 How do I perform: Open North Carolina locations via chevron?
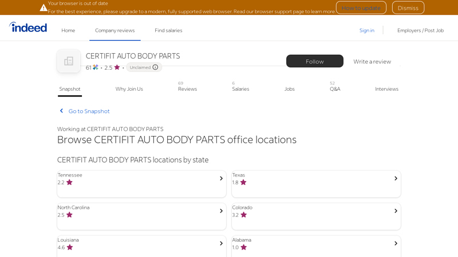click(221, 211)
